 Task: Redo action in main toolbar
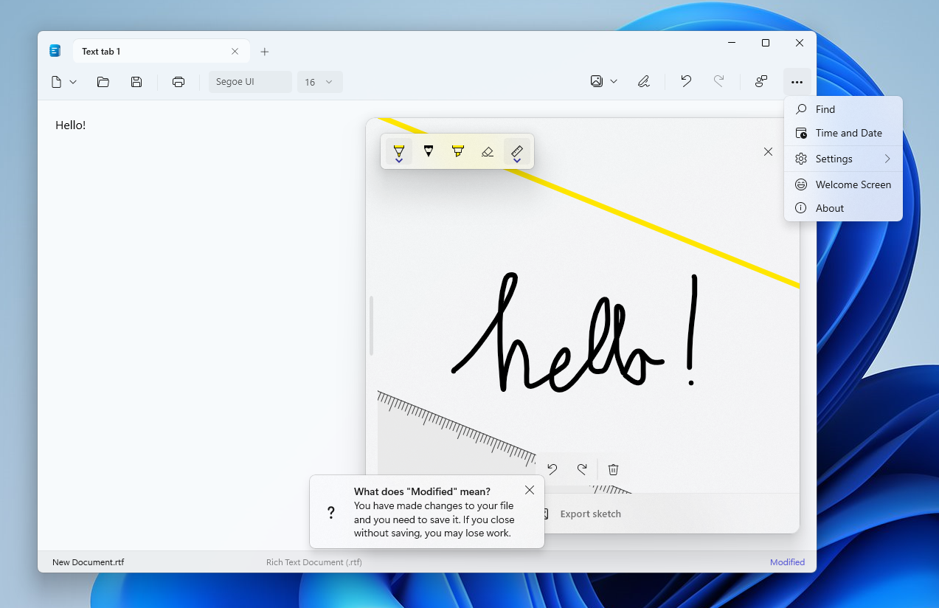[x=718, y=81]
